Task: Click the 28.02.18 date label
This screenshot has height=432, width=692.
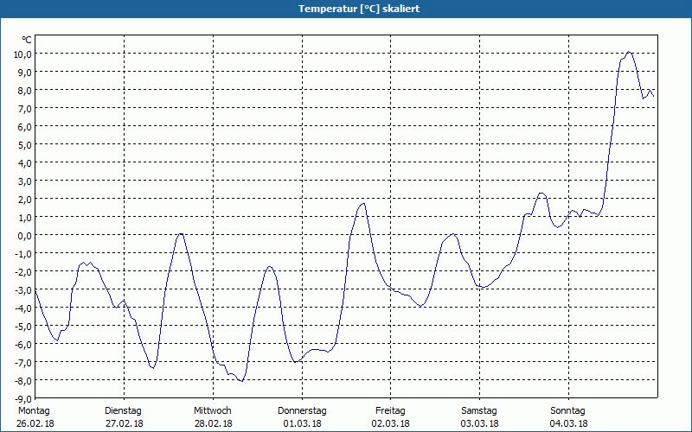Action: click(213, 424)
